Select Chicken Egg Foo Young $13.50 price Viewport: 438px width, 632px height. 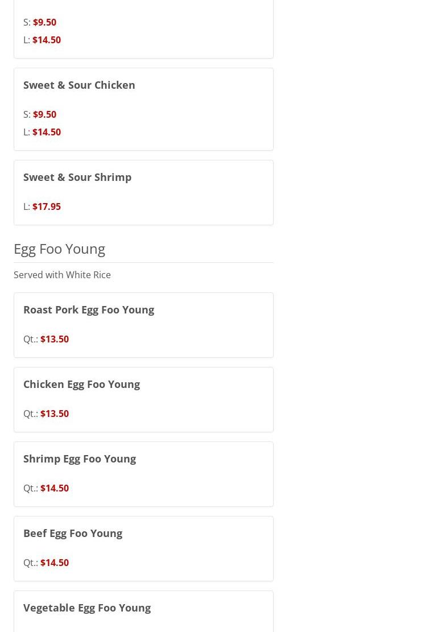click(x=55, y=414)
